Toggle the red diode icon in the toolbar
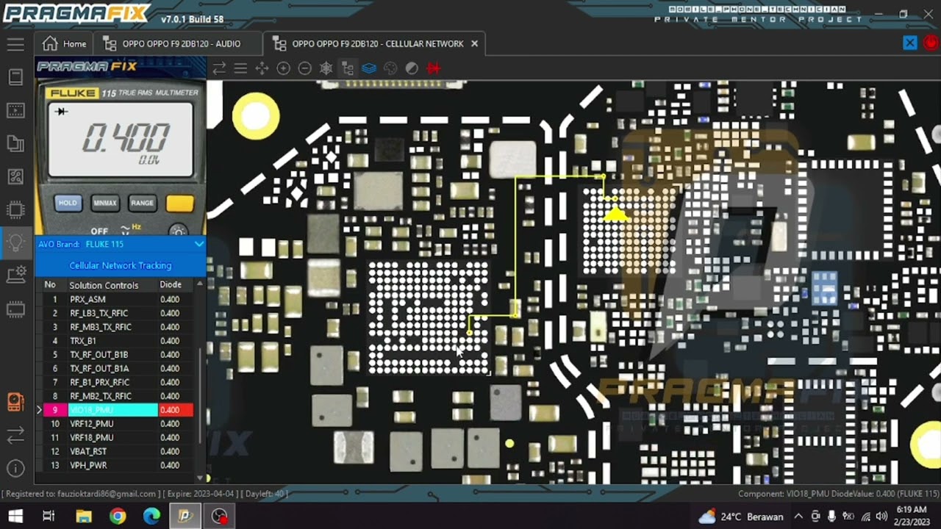 (434, 68)
